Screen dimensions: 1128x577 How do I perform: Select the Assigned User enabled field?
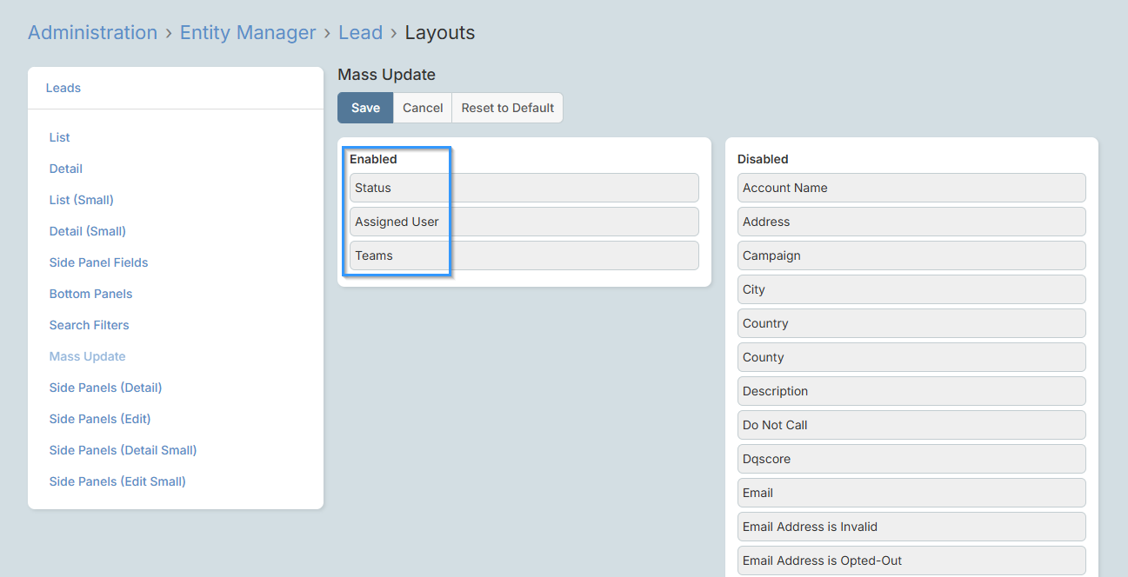point(524,222)
